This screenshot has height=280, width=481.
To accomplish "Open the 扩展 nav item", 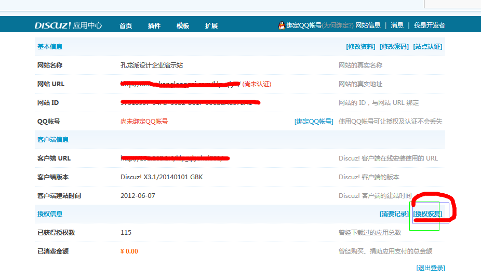I will point(211,25).
